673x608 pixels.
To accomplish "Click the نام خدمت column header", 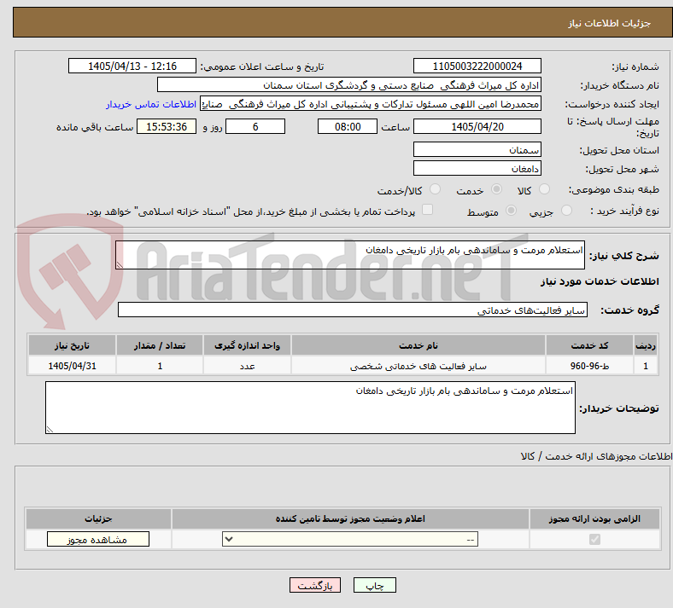I will coord(418,345).
